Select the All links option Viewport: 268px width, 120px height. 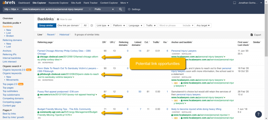85,26
